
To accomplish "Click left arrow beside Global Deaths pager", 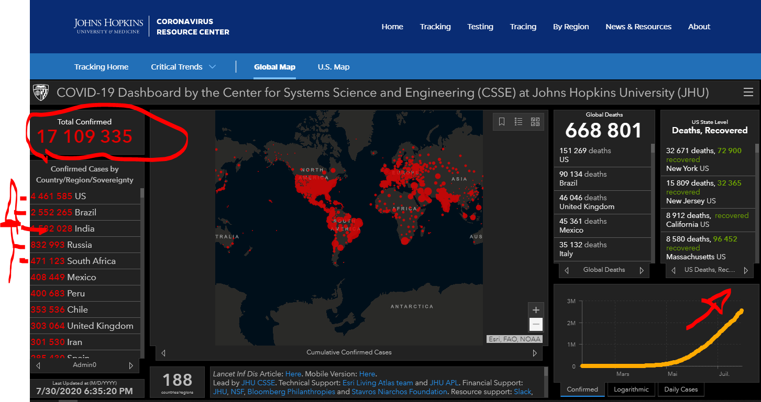I will pos(567,270).
